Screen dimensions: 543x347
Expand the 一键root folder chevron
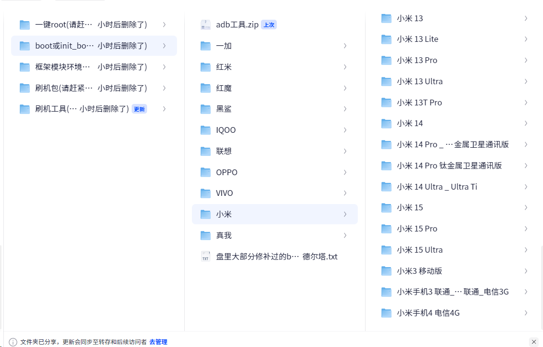click(164, 25)
